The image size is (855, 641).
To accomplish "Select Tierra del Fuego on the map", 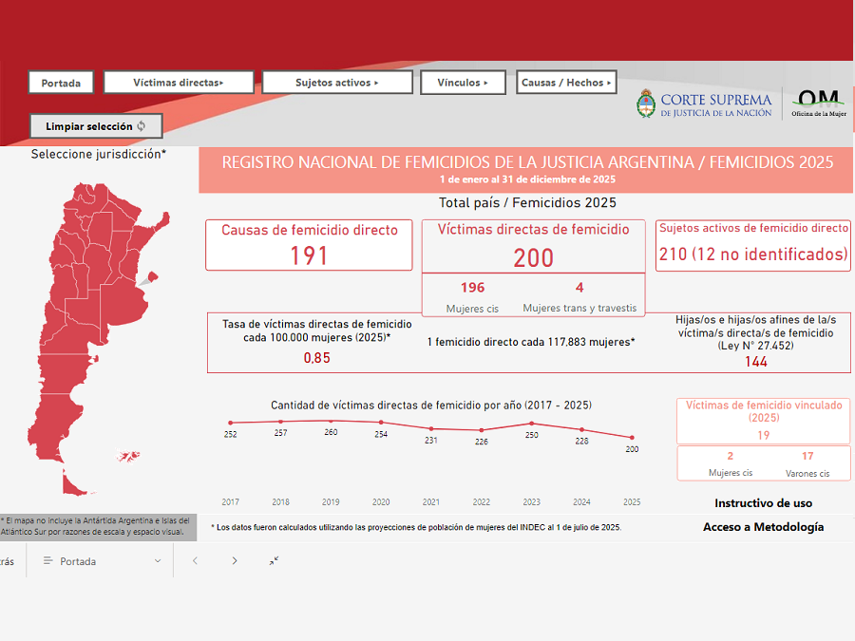I will pyautogui.click(x=72, y=485).
